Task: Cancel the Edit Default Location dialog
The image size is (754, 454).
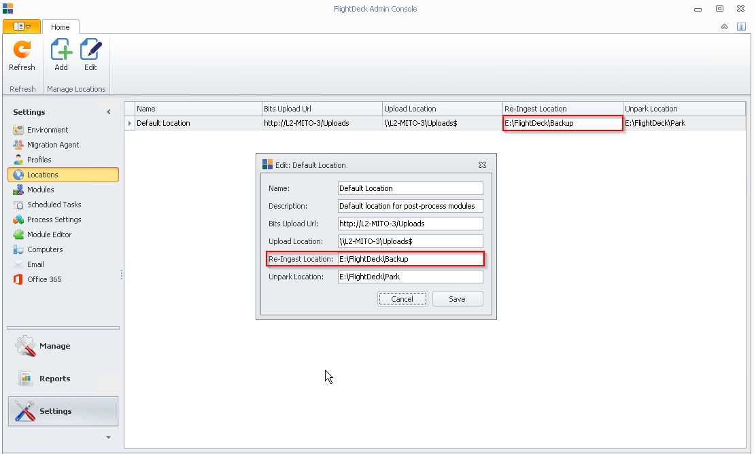Action: pyautogui.click(x=402, y=298)
